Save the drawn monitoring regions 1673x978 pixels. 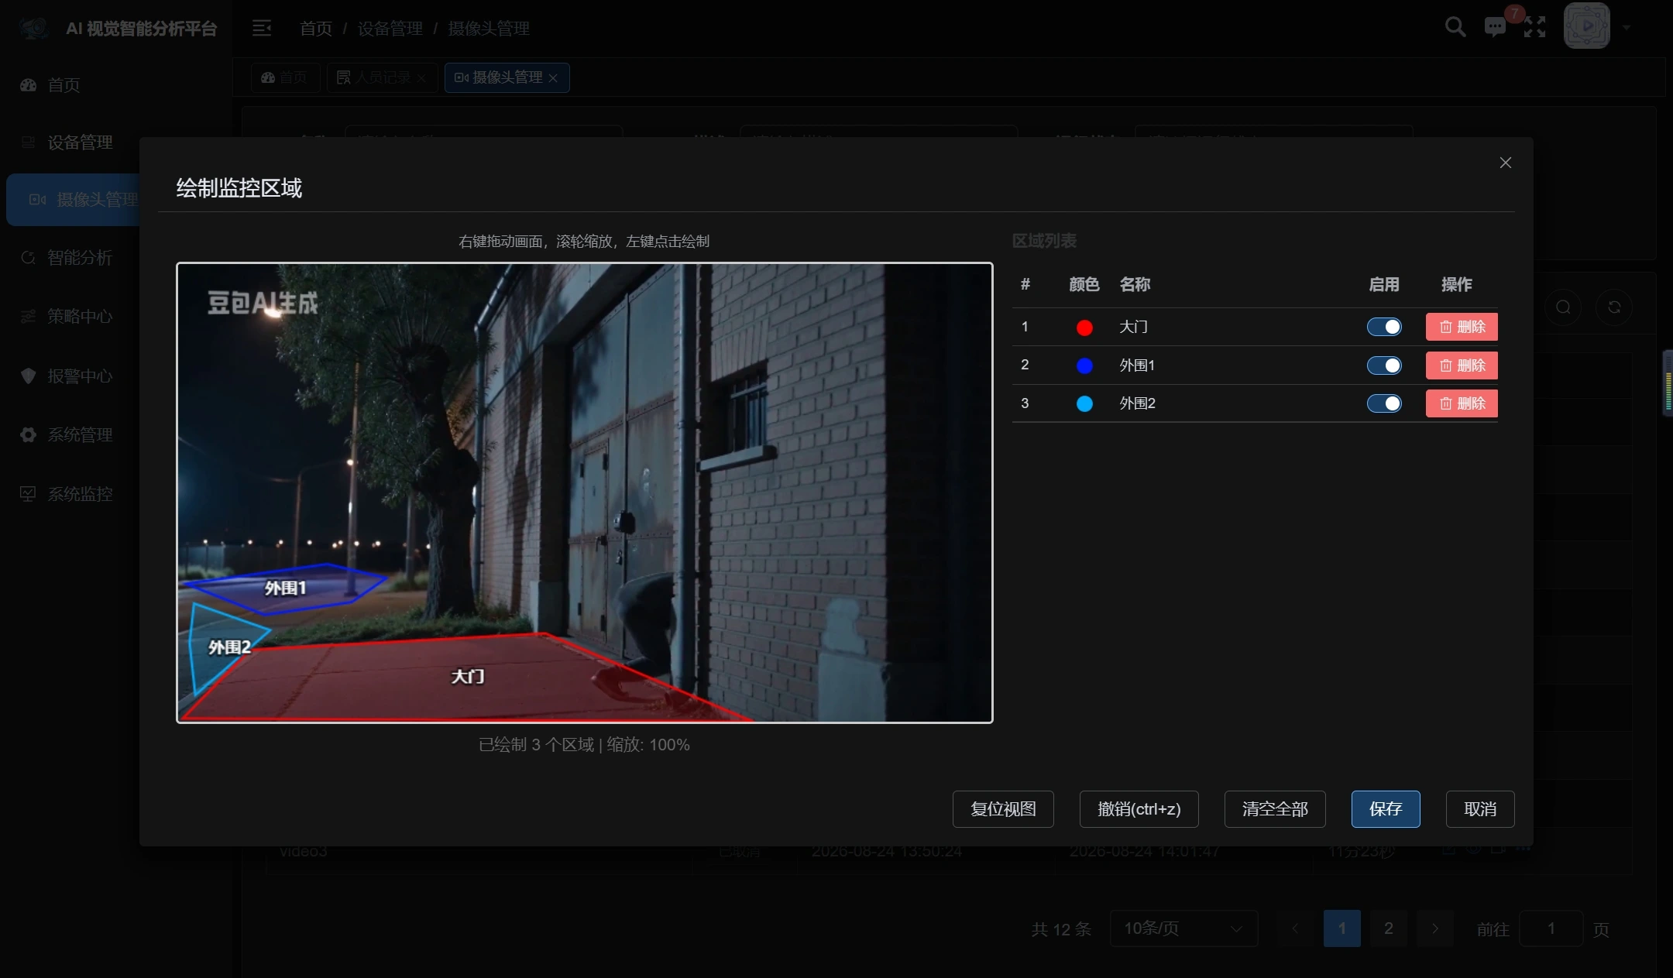[x=1386, y=809]
